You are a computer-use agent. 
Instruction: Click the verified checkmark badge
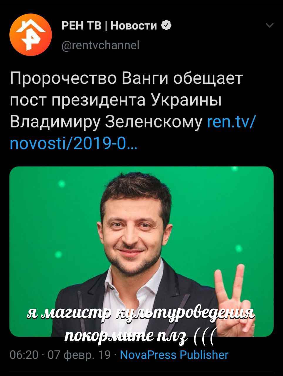[x=166, y=26]
